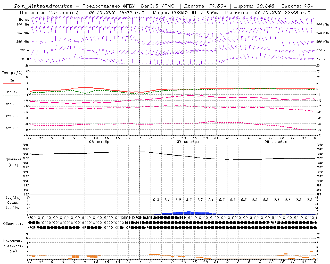The image size is (330, 264).
Task: Click the '(мм/3ч.)' precipitation unit label
Action: coord(13,198)
